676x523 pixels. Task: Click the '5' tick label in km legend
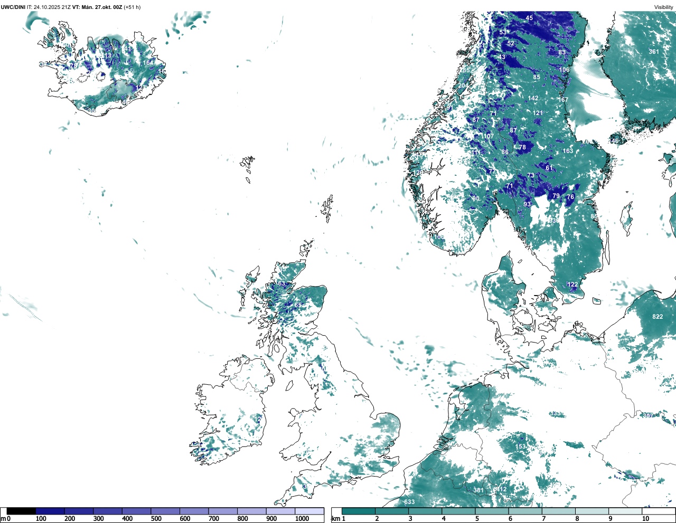point(477,519)
